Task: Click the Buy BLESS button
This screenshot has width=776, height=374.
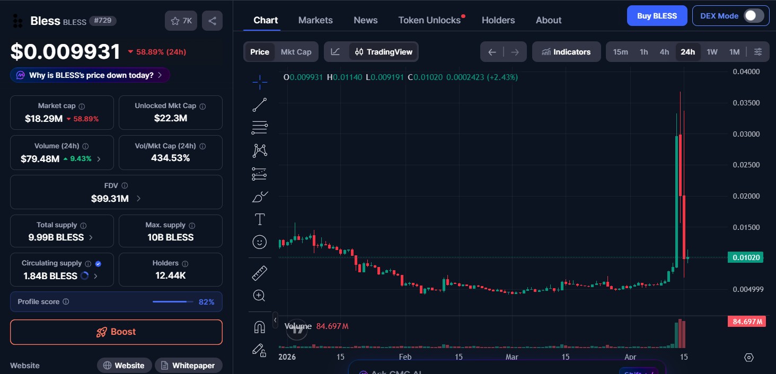Action: (x=657, y=15)
